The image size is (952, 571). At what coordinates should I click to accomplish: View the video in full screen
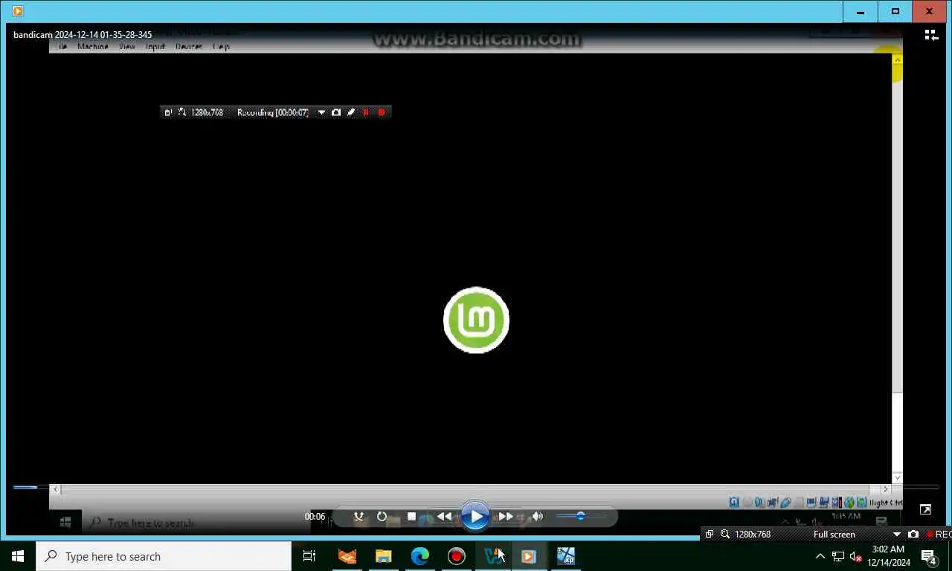point(925,509)
